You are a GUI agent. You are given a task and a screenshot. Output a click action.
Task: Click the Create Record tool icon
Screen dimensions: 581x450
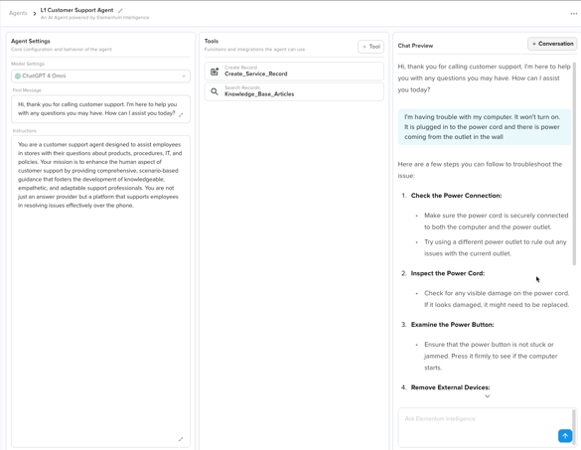tap(215, 72)
